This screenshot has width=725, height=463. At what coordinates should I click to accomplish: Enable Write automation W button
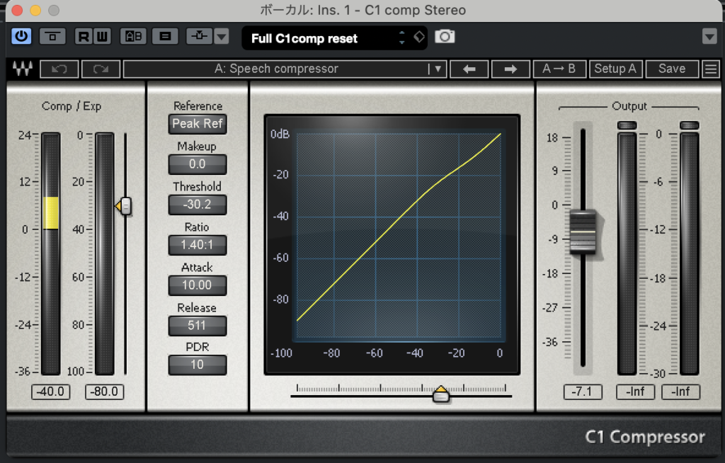coord(102,36)
